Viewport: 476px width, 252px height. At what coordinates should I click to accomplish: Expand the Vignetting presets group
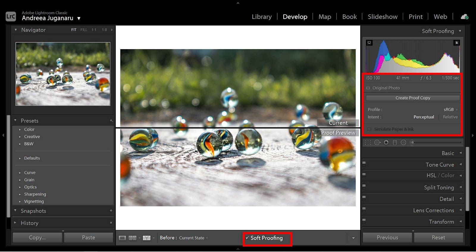[x=20, y=202]
